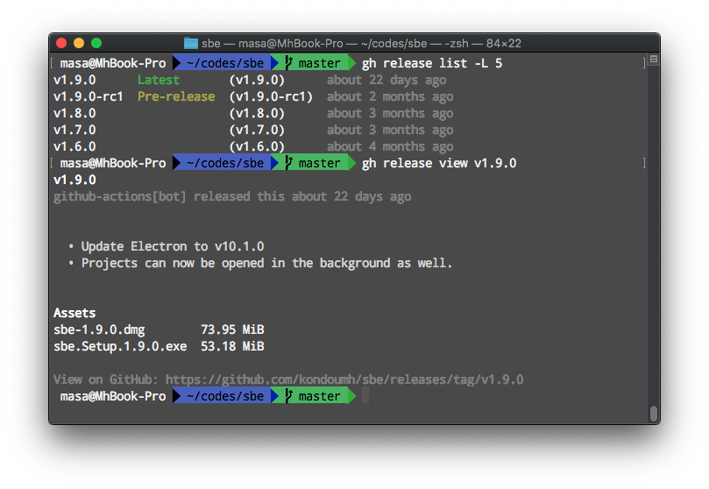Click the yellow 'Pre-release' label
The image size is (709, 489).
click(176, 96)
